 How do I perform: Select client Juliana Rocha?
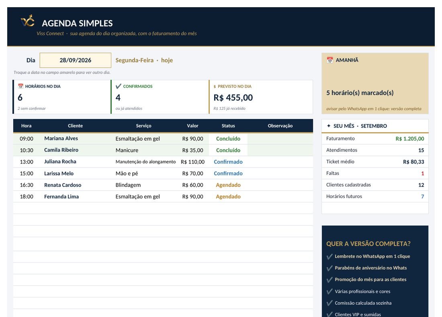coord(60,162)
